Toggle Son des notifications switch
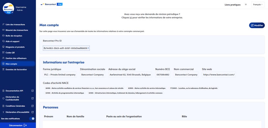Image resolution: width=268 pixels, height=128 pixels. pyautogui.click(x=32, y=119)
